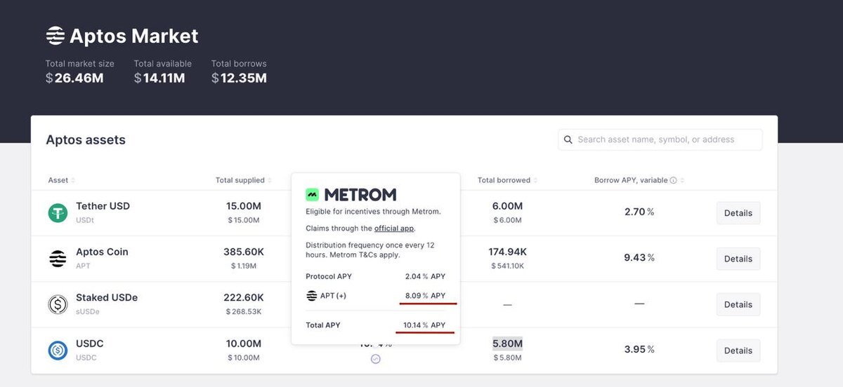Sort by Total borrowed column
This screenshot has width=843, height=387.
coord(507,180)
